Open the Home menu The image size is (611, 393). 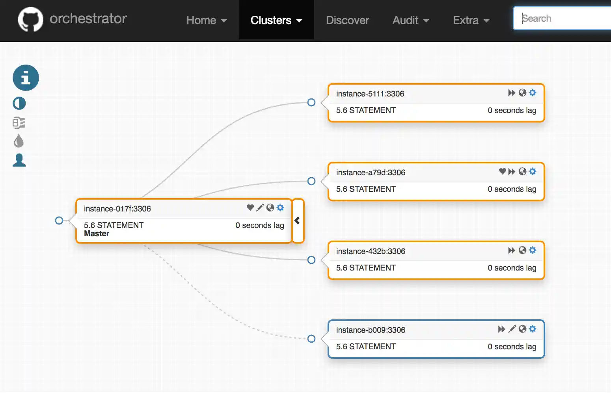[206, 20]
